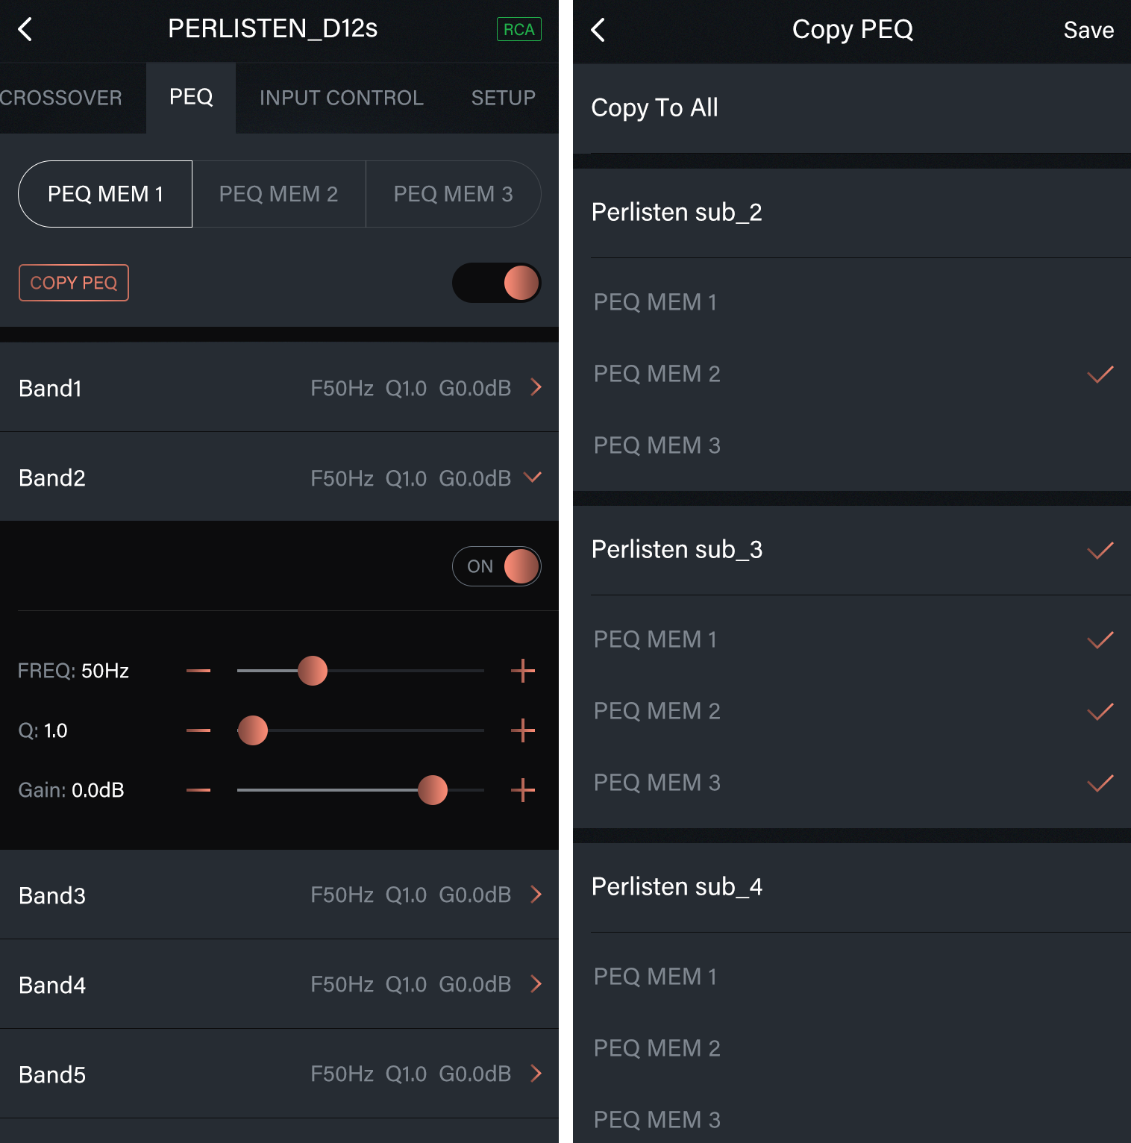Viewport: 1131px width, 1143px height.
Task: Decrease FREQ with the minus icon
Action: click(x=198, y=671)
